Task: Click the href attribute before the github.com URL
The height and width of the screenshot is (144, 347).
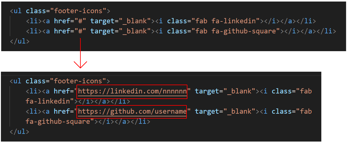Action: [x=62, y=112]
